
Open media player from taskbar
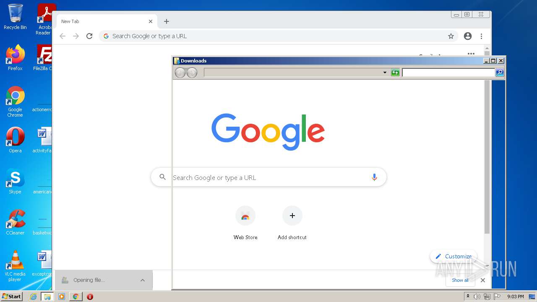pos(62,297)
